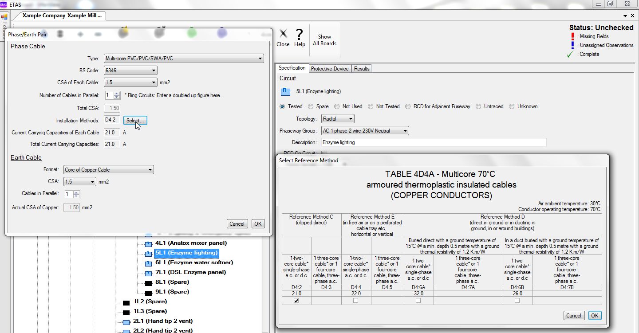
Task: Switch to the Results tab
Action: 362,69
